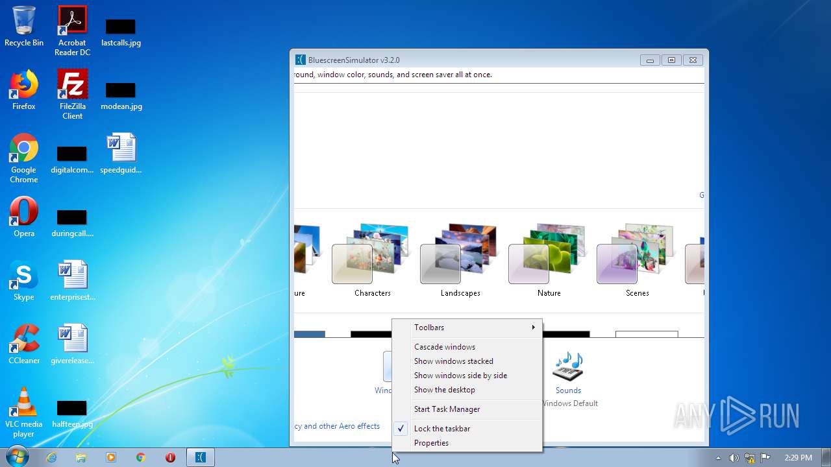Open Internet Explorer from taskbar
The image size is (831, 467).
[x=51, y=457]
